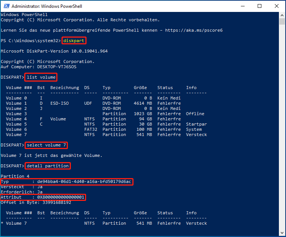Click the Attribut value 0X8000000000000001
The height and width of the screenshot is (237, 286).
[x=61, y=197]
